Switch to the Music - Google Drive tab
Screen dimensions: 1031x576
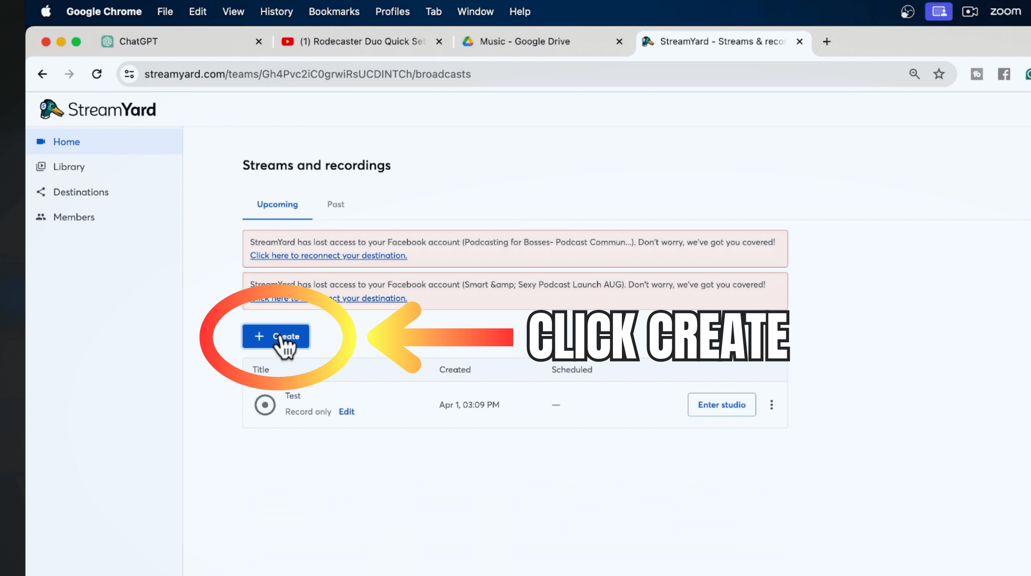pos(524,41)
